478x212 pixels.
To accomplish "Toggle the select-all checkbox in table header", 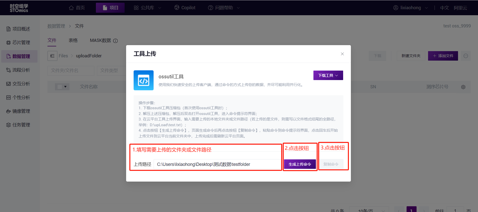I will point(60,87).
